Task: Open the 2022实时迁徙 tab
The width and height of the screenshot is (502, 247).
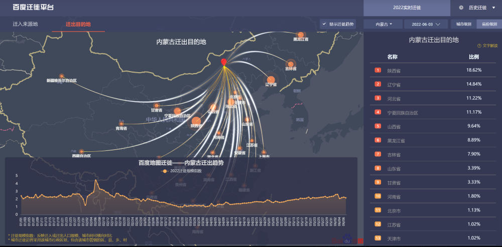Action: (x=407, y=8)
